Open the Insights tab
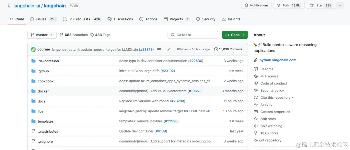The width and height of the screenshot is (350, 150). click(x=231, y=19)
